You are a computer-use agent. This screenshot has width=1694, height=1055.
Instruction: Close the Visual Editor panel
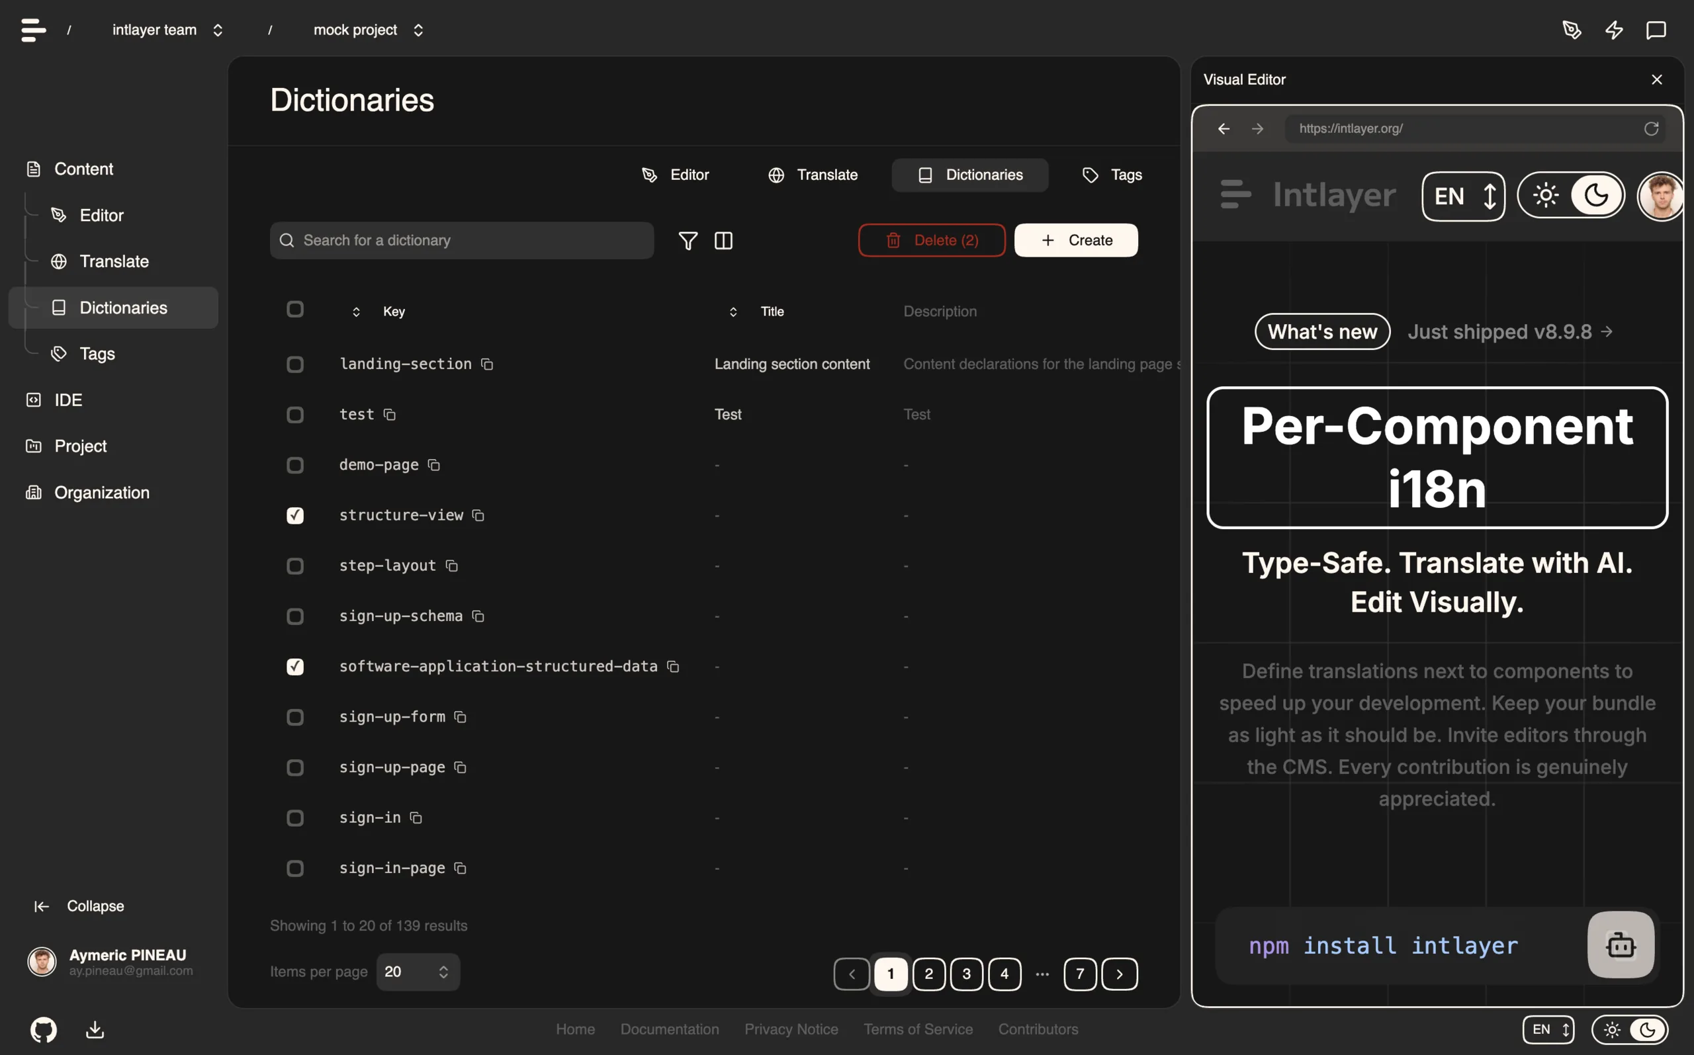tap(1657, 79)
